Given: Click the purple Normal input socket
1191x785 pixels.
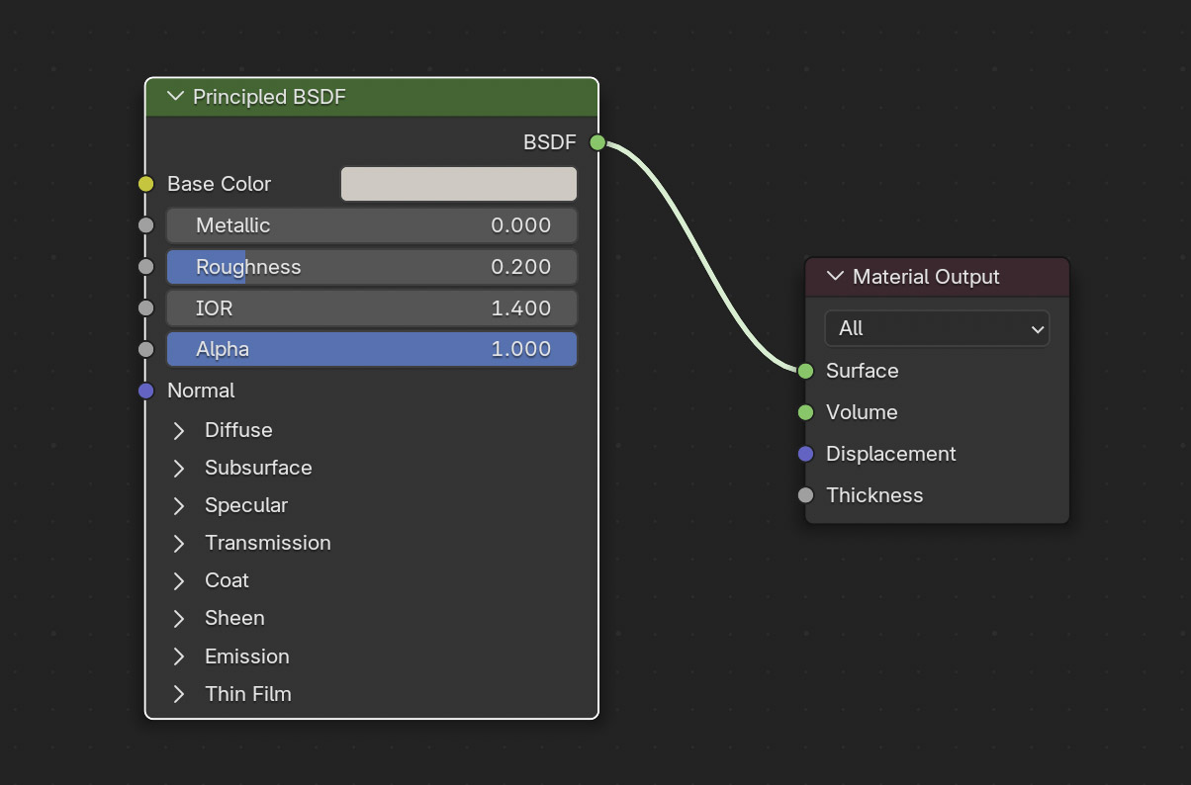Looking at the screenshot, I should pyautogui.click(x=146, y=391).
